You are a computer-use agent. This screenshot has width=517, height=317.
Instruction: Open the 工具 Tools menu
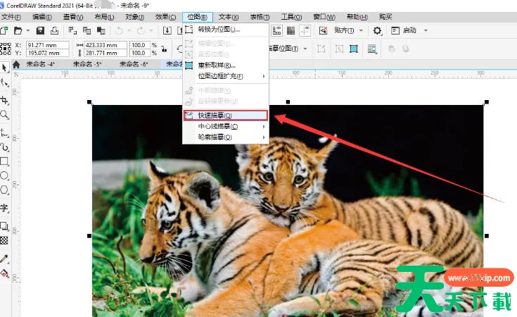pyautogui.click(x=291, y=17)
